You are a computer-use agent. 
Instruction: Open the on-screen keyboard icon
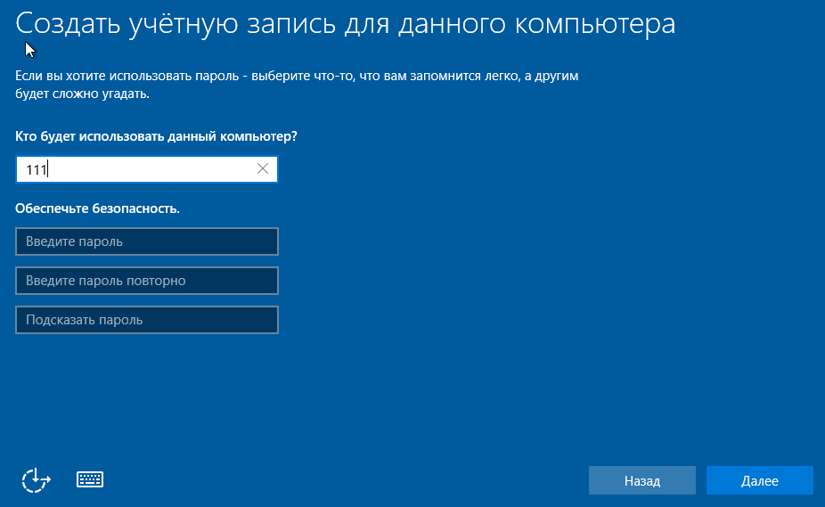90,479
